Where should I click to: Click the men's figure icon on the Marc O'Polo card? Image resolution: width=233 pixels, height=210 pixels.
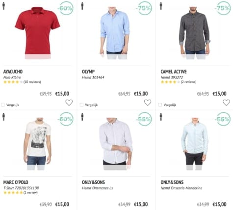point(3,117)
